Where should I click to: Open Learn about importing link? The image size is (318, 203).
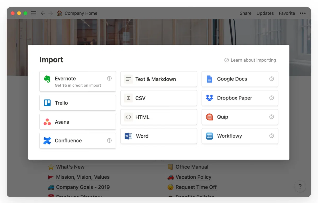point(250,60)
